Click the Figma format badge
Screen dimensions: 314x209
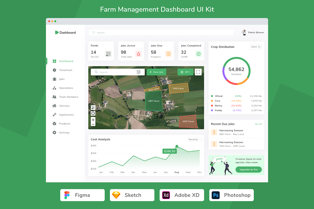coord(82,195)
